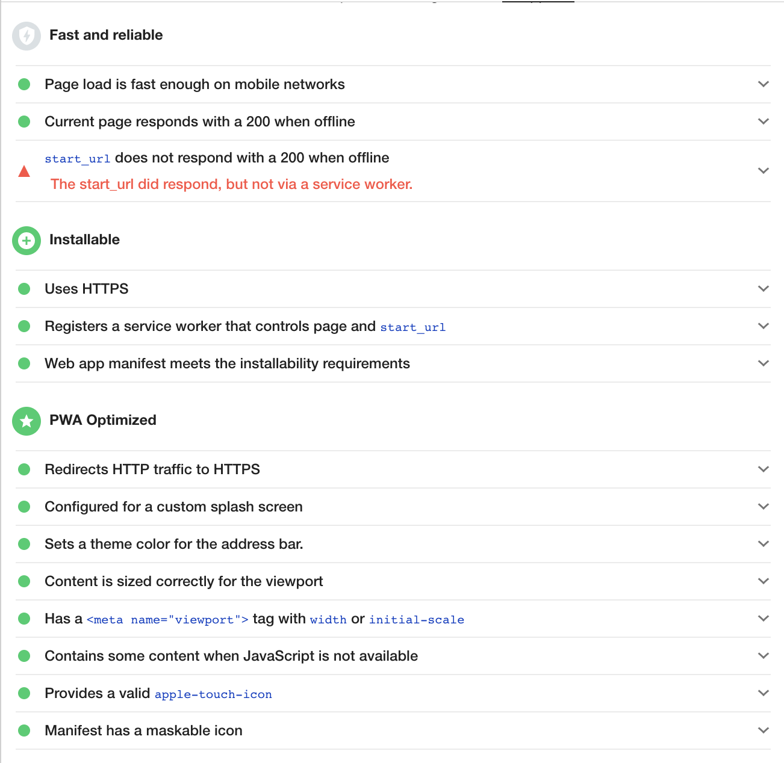Click the Web app manifest installability audit title
The image size is (784, 763).
[x=227, y=363]
